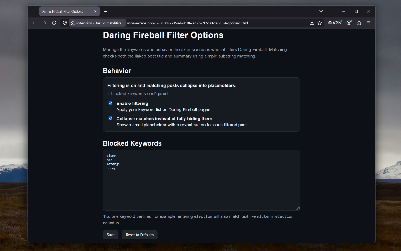
Task: Click the '4 blocked keywords configured.' text
Action: 138,93
